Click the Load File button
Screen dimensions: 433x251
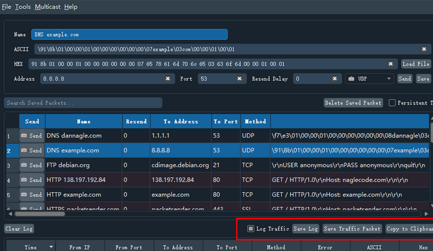(x=416, y=64)
